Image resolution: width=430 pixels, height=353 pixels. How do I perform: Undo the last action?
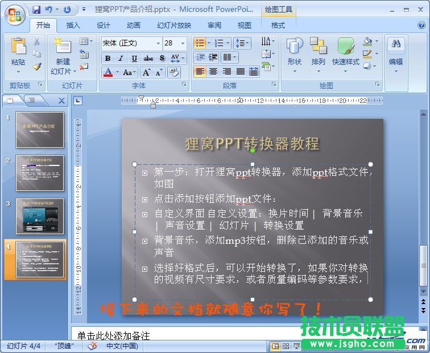click(x=49, y=10)
